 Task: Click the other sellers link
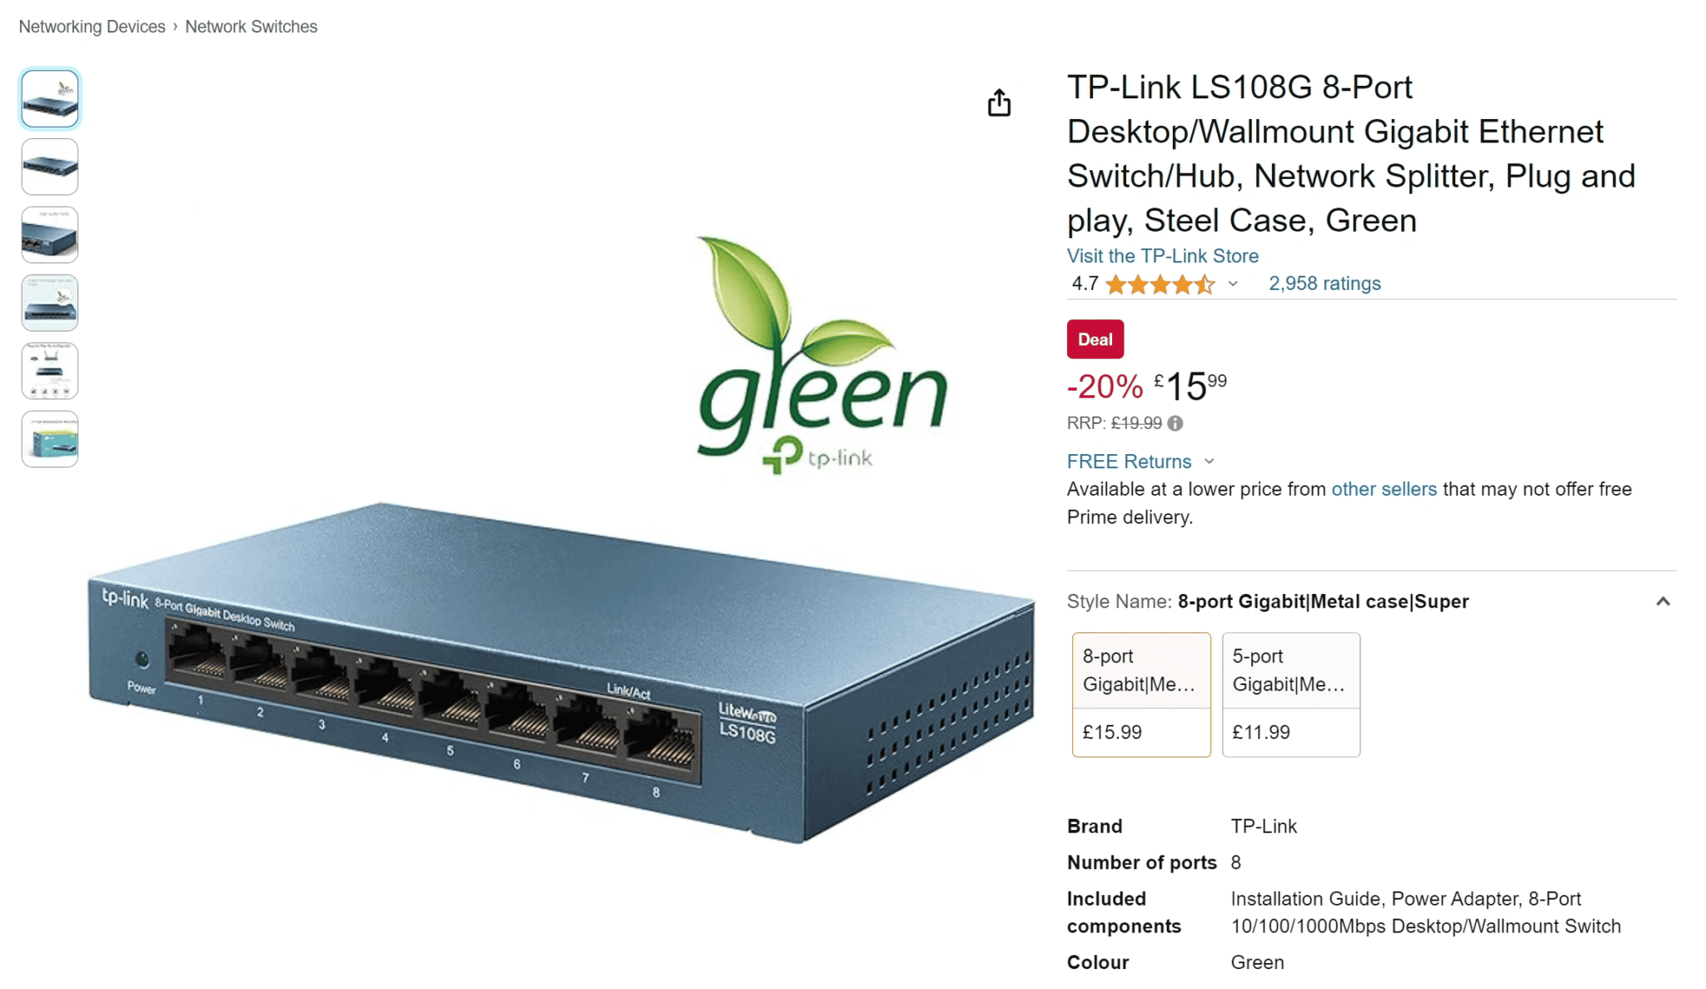coord(1384,489)
